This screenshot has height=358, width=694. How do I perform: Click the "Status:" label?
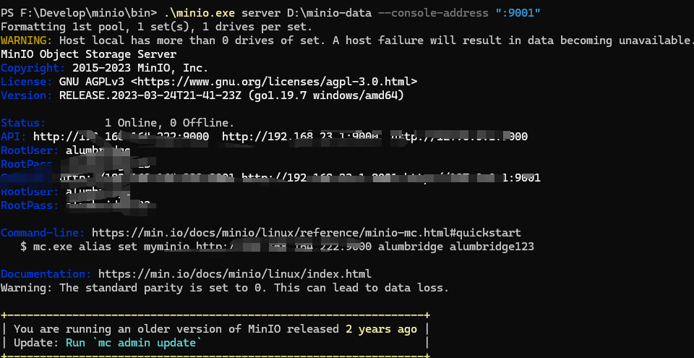[x=23, y=123]
